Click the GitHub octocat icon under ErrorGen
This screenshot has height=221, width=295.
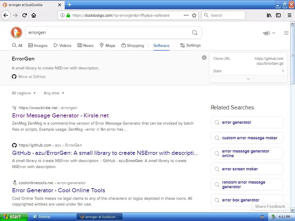click(x=14, y=77)
